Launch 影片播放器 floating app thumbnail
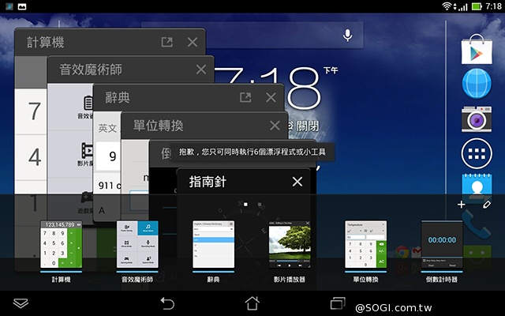Screen dimensions: 505x316 290,244
